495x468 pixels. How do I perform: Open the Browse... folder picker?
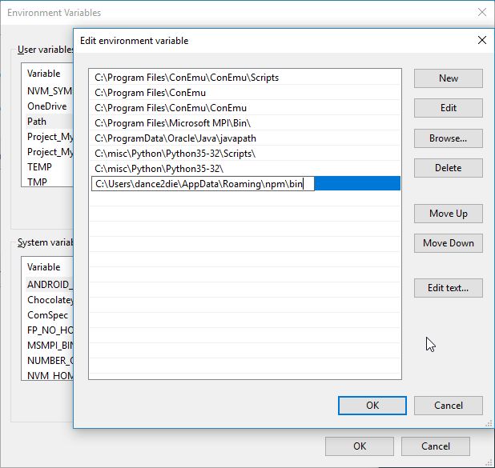click(x=448, y=138)
